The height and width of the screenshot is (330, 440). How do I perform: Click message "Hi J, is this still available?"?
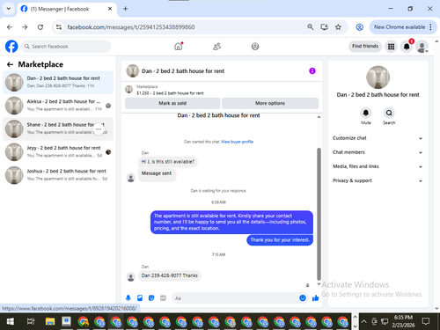(168, 162)
